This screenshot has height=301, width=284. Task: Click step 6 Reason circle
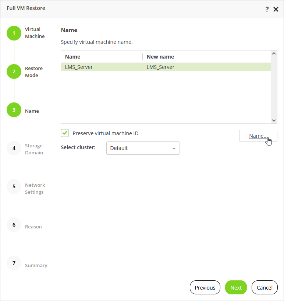14,225
